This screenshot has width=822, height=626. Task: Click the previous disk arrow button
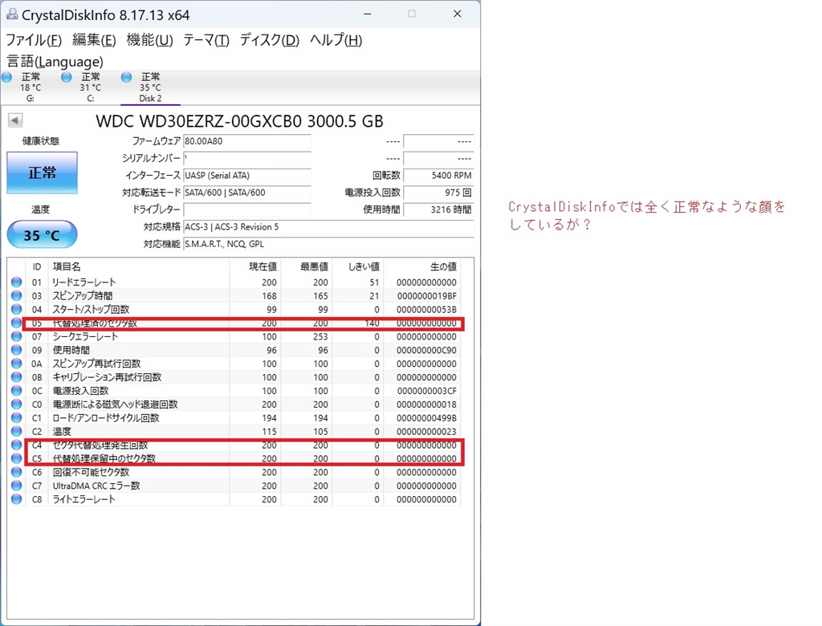(x=15, y=120)
